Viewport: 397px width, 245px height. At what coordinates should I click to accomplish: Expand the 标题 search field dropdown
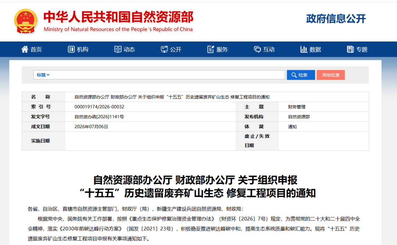43,75
